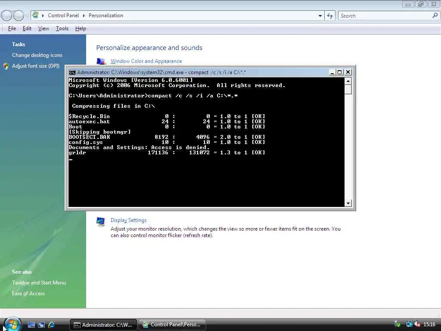Restore down the Control Panel window
This screenshot has height=331, width=441.
(421, 4)
